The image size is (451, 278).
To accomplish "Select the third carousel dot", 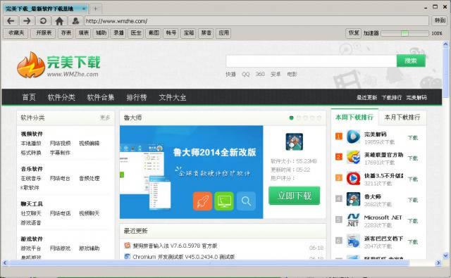I will tap(305, 118).
